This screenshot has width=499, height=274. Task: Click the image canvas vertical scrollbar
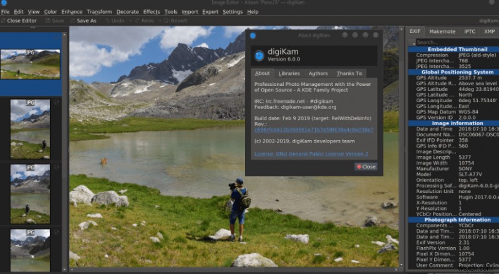tap(401, 148)
